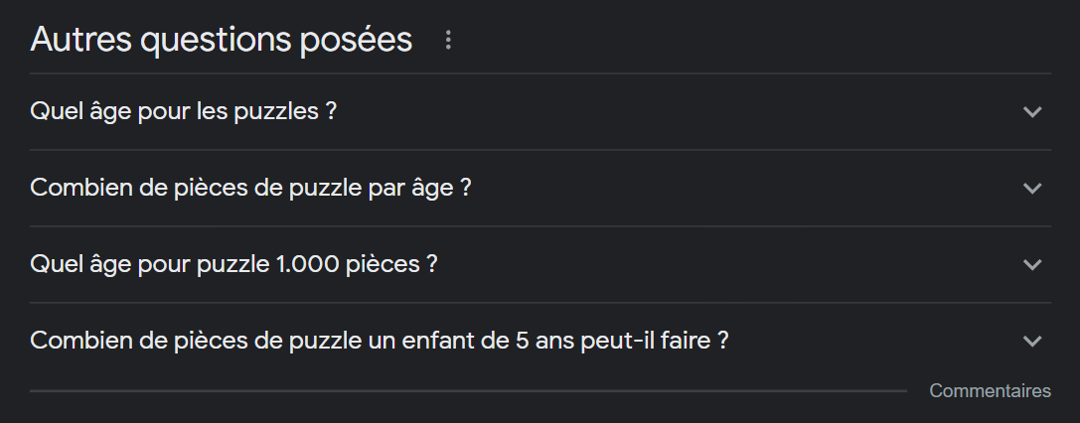
Task: Click the question about un enfant de 5 ans
Action: point(380,341)
